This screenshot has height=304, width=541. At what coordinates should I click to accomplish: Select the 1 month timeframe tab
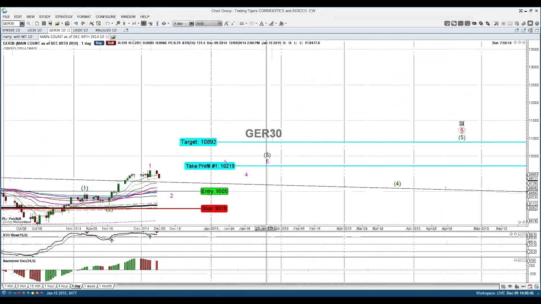pos(105,286)
